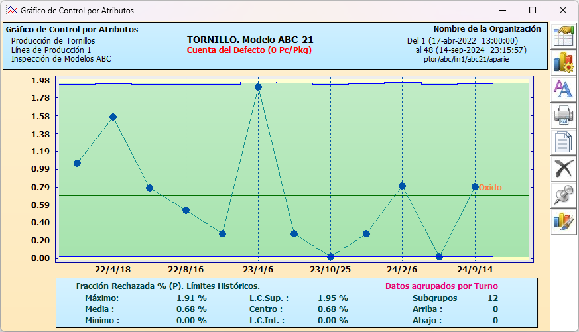Select the highest data point near 1.91
579x332 pixels.
pyautogui.click(x=258, y=87)
